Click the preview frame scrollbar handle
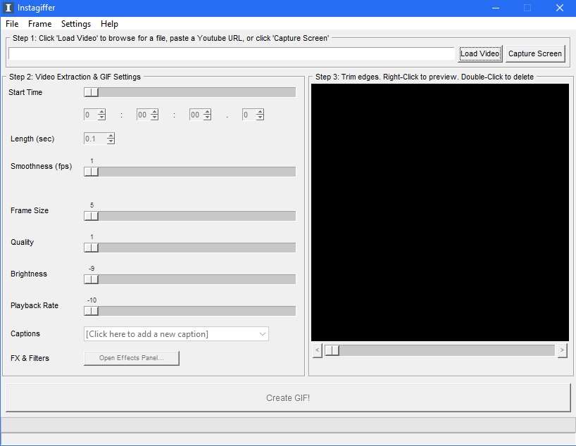The width and height of the screenshot is (576, 446). click(332, 350)
